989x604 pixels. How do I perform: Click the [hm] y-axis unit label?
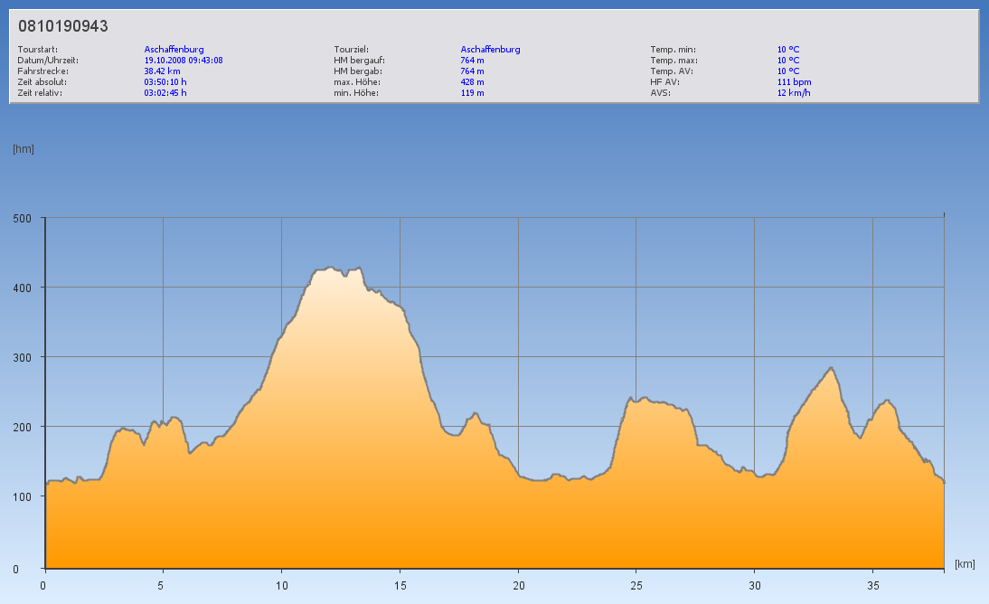(x=24, y=149)
